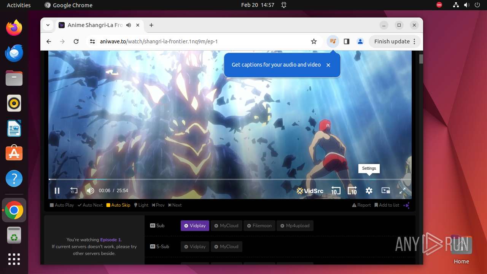Image resolution: width=487 pixels, height=274 pixels.
Task: Rewind 10 seconds with left replay icon
Action: [x=74, y=191]
